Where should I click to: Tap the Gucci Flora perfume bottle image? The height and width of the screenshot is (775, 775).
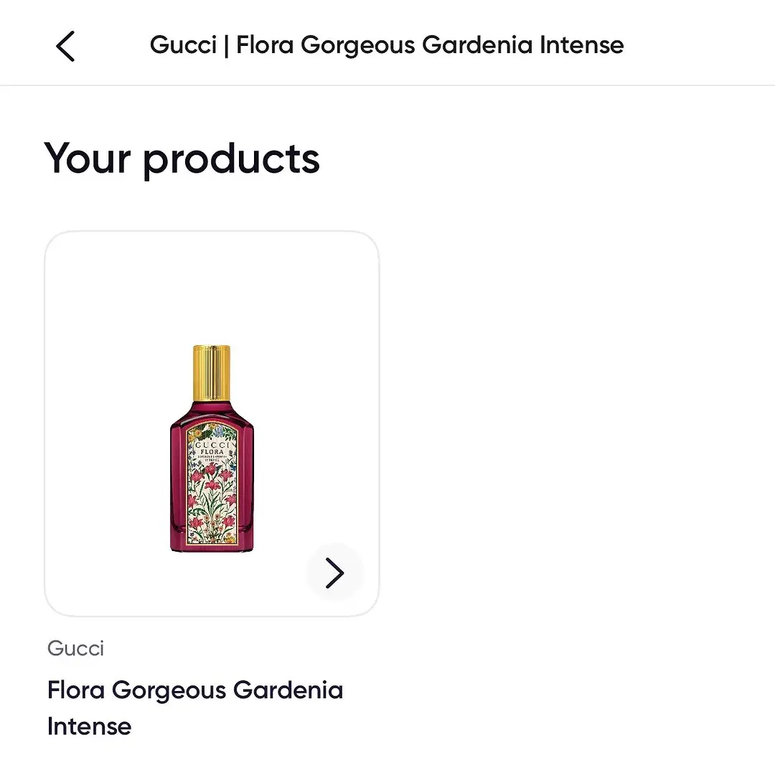pyautogui.click(x=212, y=448)
